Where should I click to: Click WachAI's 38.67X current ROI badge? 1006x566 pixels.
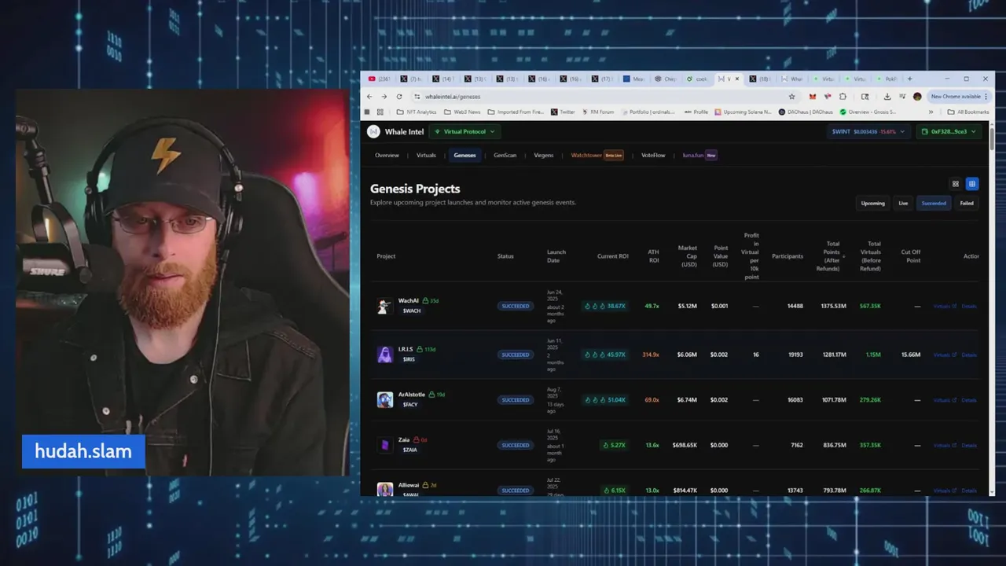(x=604, y=306)
